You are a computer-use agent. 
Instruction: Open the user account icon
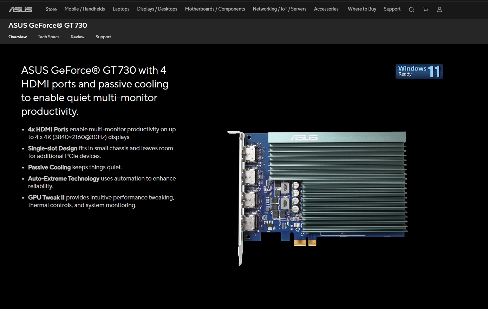[x=439, y=10]
